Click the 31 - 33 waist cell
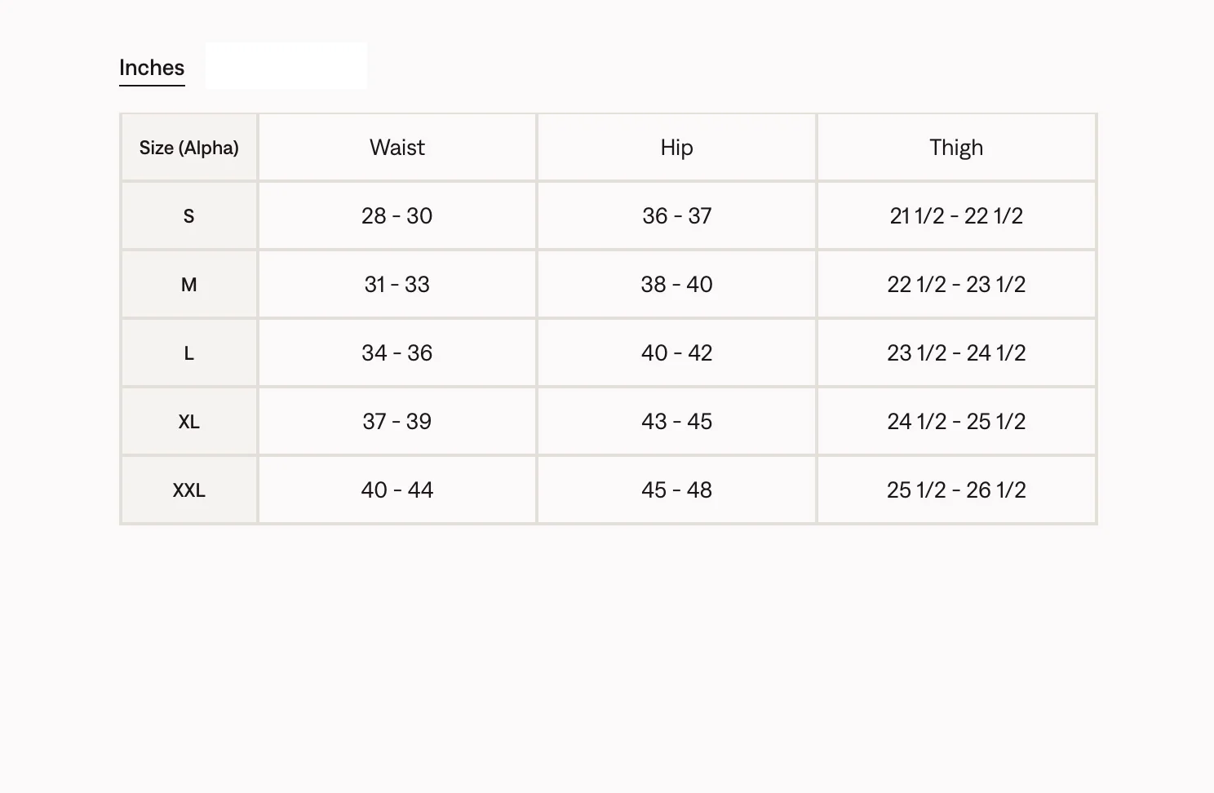The image size is (1214, 793). [x=397, y=285]
